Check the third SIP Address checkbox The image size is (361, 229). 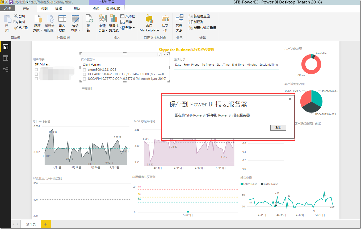[36, 79]
